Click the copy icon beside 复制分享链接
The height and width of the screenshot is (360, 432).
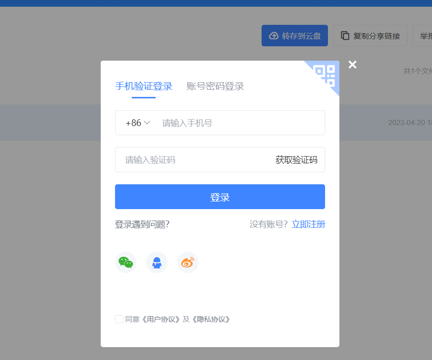pyautogui.click(x=345, y=35)
